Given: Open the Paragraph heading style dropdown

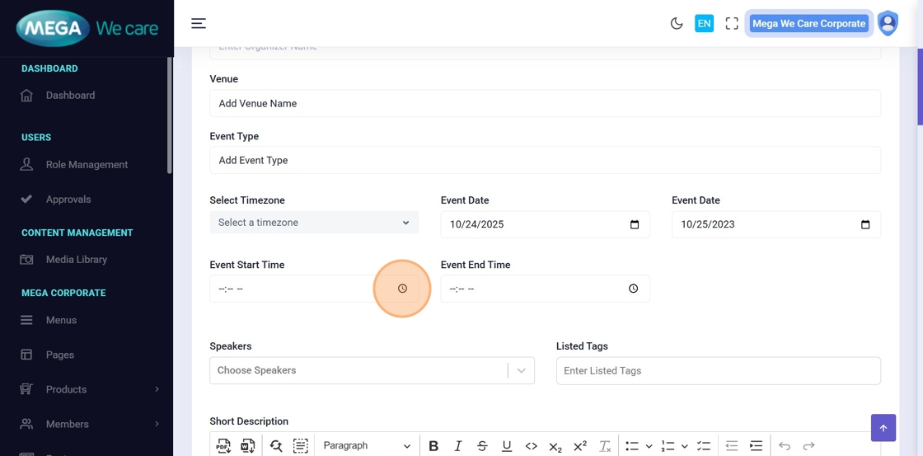Looking at the screenshot, I should click(367, 446).
